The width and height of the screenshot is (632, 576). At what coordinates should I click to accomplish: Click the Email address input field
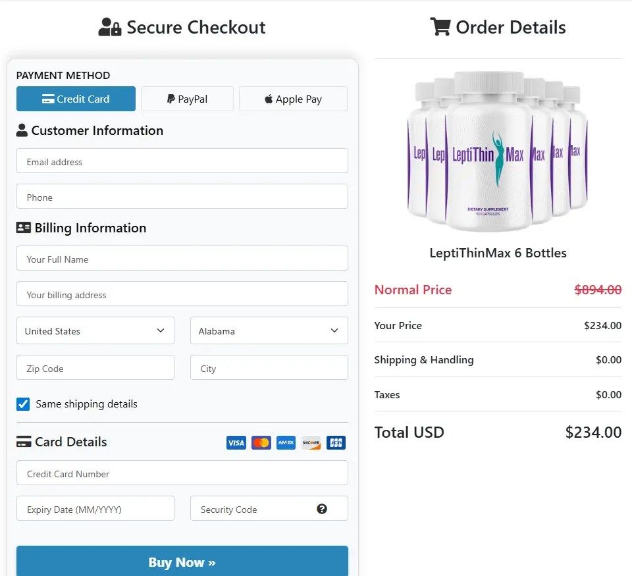click(x=182, y=161)
